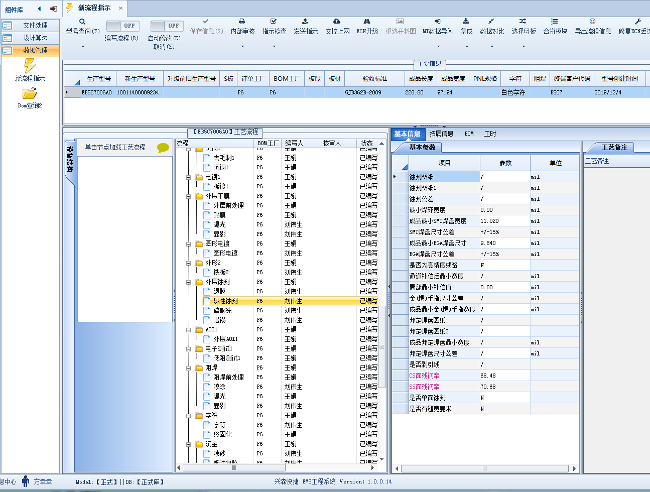Select the 新流程指示 document tab
This screenshot has width=650, height=492.
point(94,8)
